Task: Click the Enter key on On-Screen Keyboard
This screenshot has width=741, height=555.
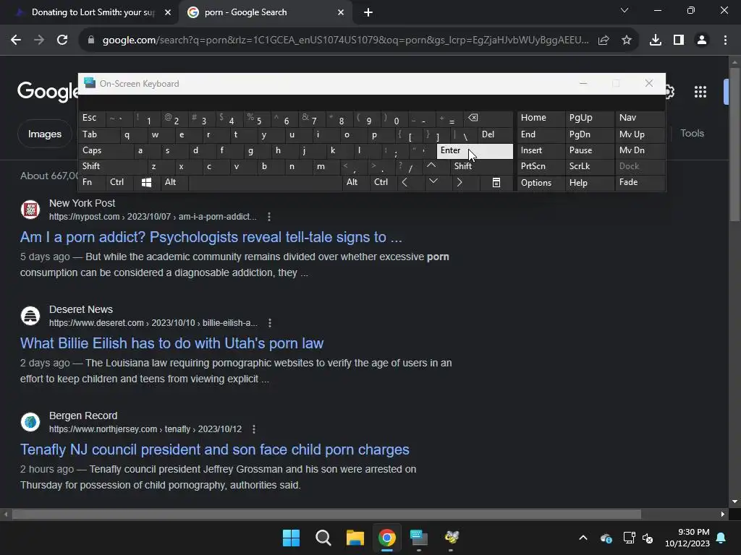Action: click(x=475, y=150)
